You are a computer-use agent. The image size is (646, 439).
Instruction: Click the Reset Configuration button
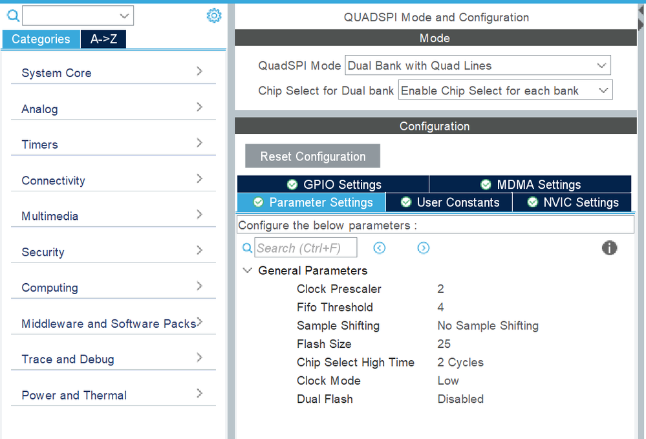coord(313,156)
